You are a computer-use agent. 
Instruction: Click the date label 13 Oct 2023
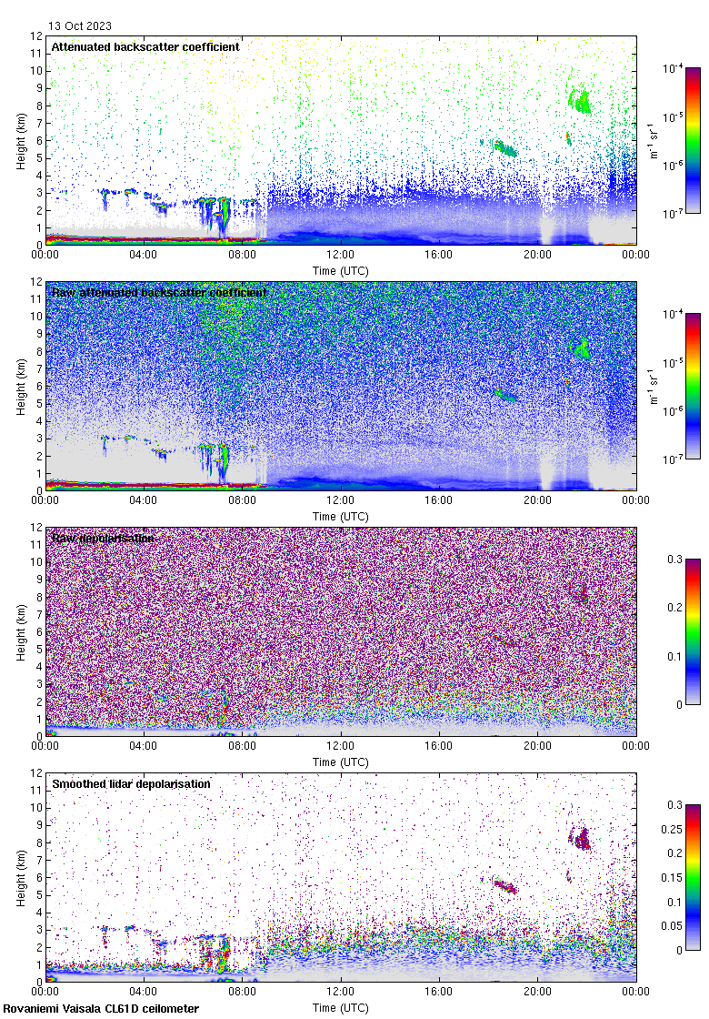coord(80,26)
